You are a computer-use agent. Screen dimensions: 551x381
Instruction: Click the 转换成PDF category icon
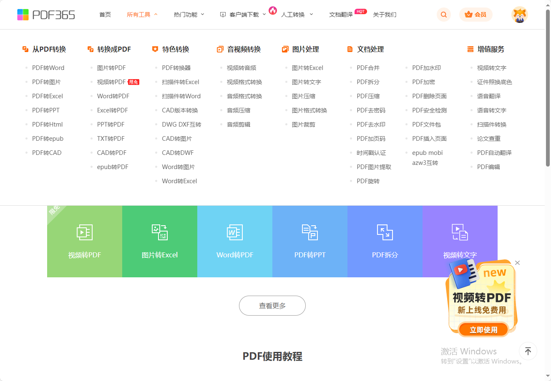tap(91, 49)
